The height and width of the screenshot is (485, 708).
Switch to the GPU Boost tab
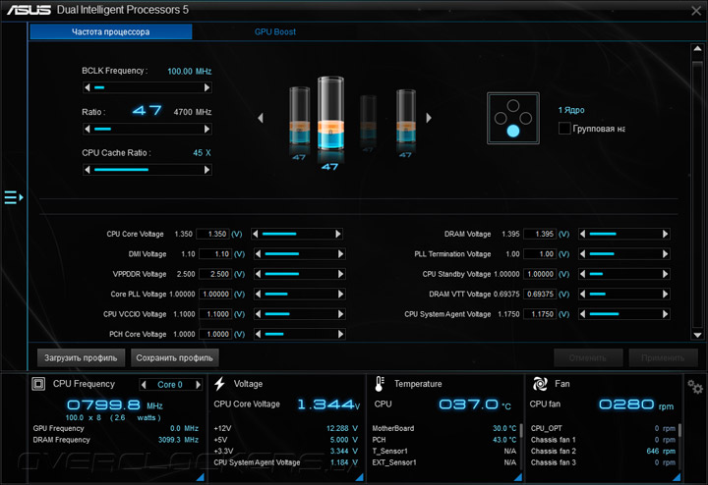click(275, 32)
